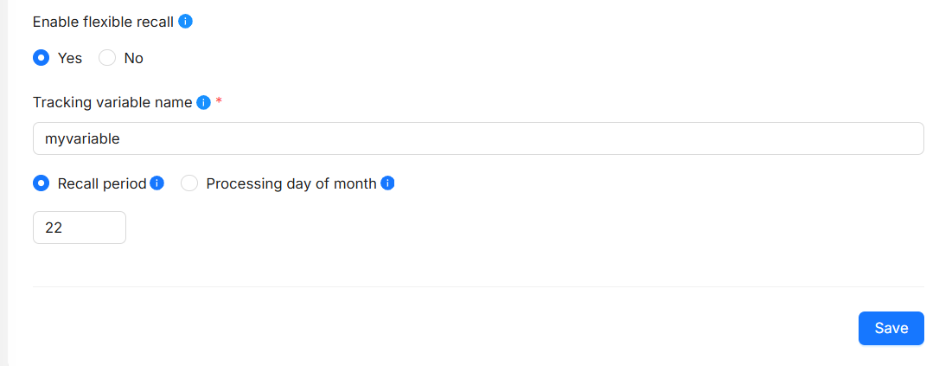Image resolution: width=939 pixels, height=366 pixels.
Task: Select the No radio button circle
Action: click(107, 58)
